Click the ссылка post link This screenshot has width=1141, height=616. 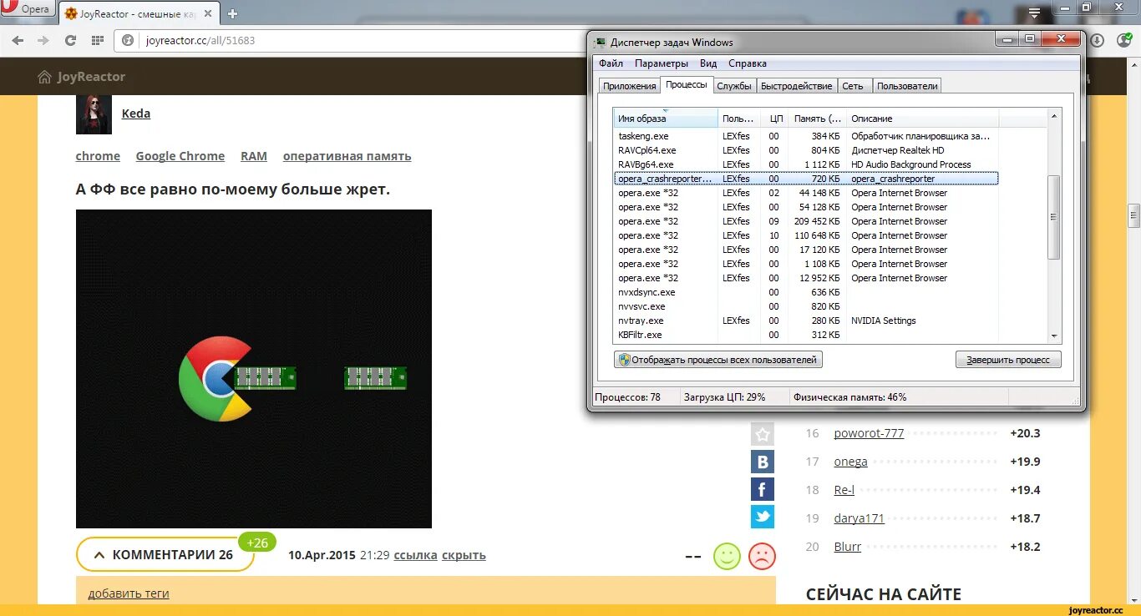tap(416, 555)
